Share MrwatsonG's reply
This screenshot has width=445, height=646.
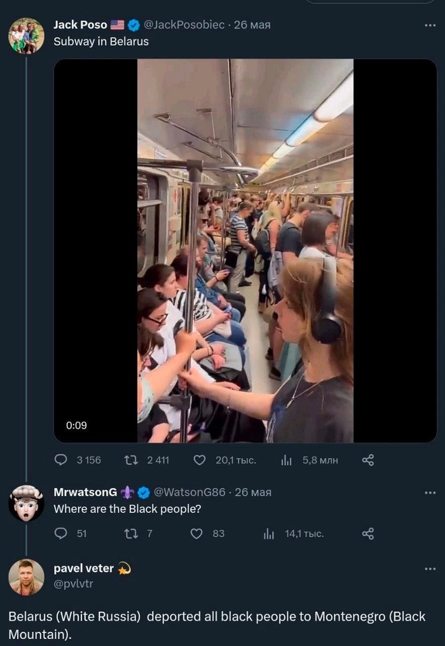coord(367,533)
